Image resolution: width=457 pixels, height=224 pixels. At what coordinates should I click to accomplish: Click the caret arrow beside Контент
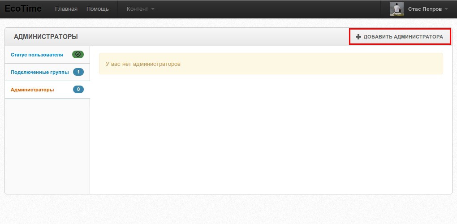[x=153, y=9]
